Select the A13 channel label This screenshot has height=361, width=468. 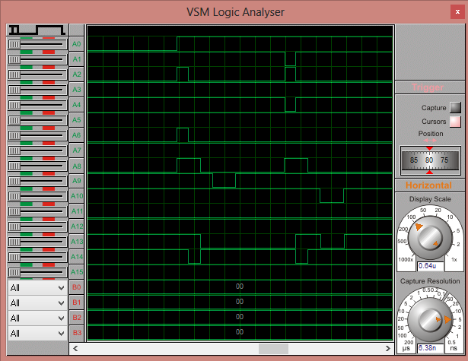(77, 242)
